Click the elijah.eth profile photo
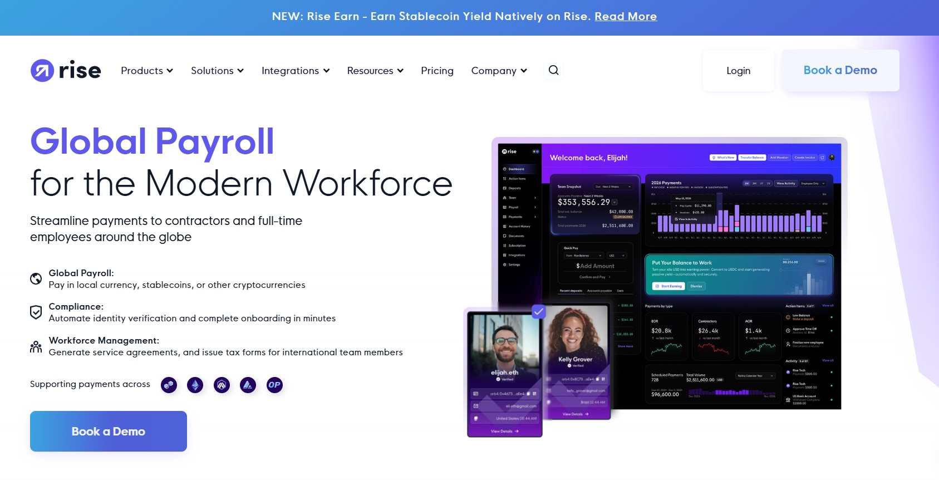939x480 pixels. (x=504, y=345)
